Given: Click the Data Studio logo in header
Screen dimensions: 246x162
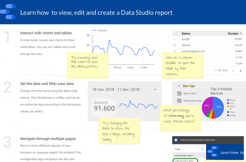Looking at the screenshot, I should coord(8,12).
